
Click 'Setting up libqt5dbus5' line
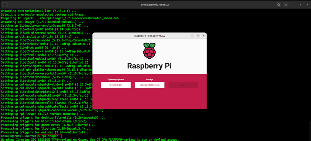coord(46,44)
